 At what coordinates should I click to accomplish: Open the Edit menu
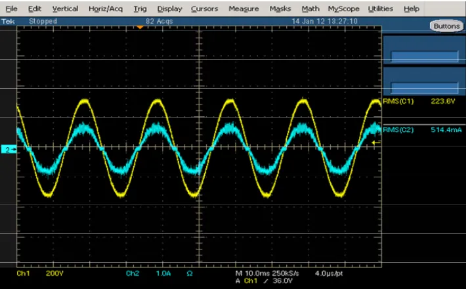coord(35,9)
